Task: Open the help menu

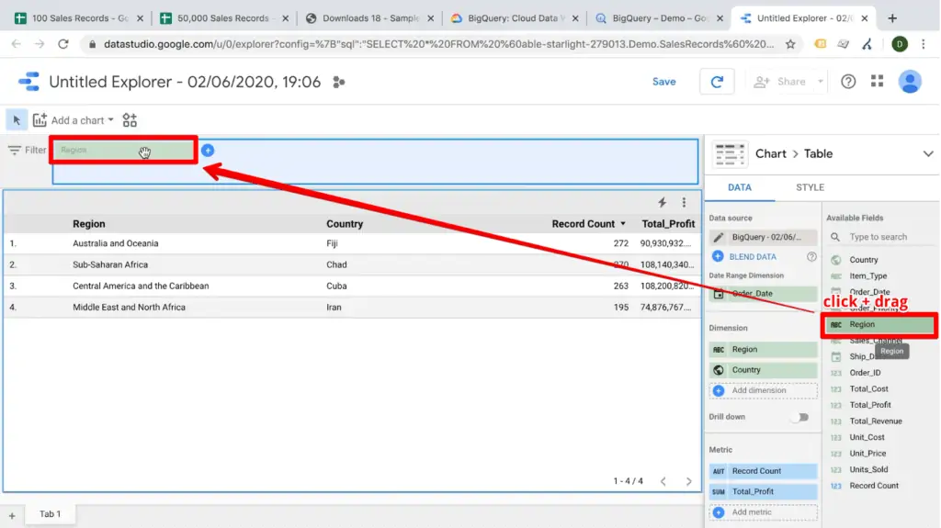Action: click(x=848, y=82)
